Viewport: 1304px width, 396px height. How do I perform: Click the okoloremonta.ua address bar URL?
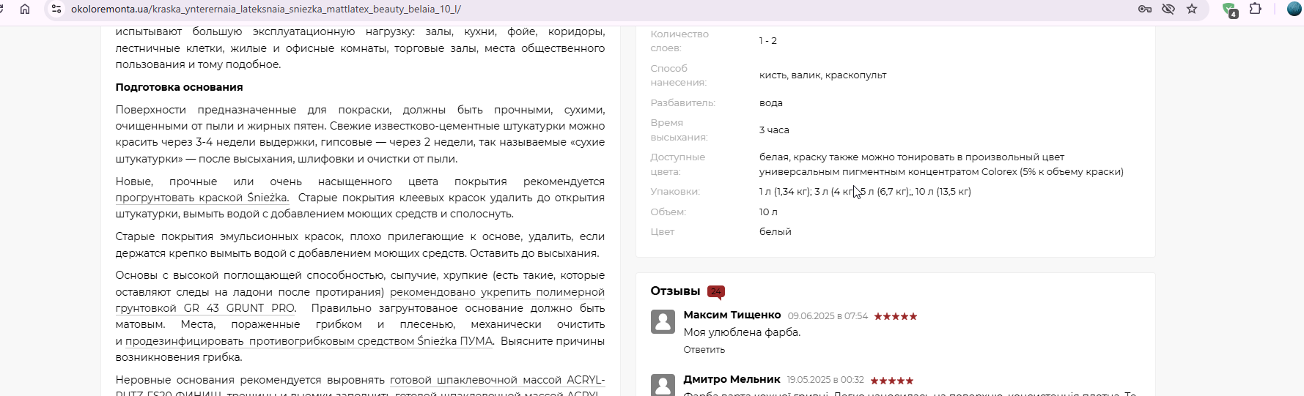point(266,9)
